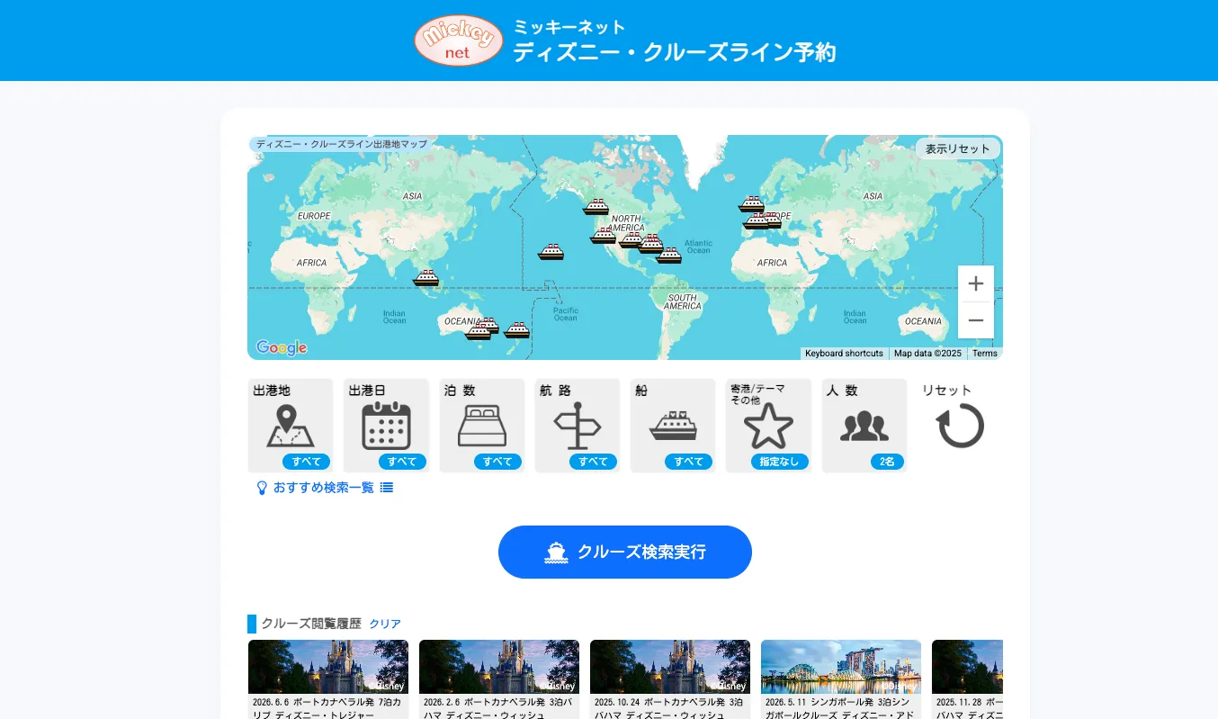This screenshot has width=1218, height=719.
Task: Open the 出港日 departure date calendar filter
Action: pyautogui.click(x=386, y=426)
